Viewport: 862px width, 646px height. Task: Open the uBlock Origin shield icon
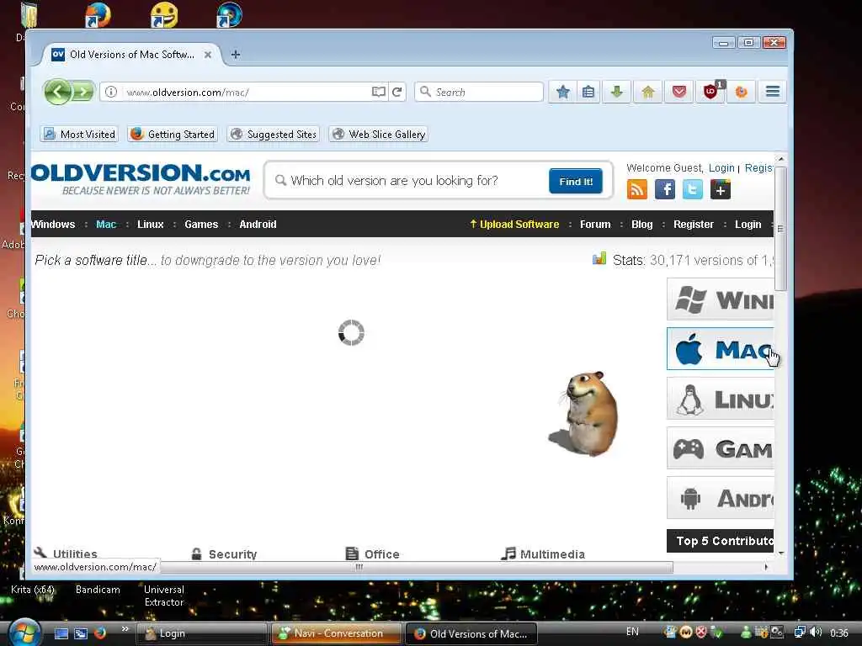pyautogui.click(x=710, y=92)
